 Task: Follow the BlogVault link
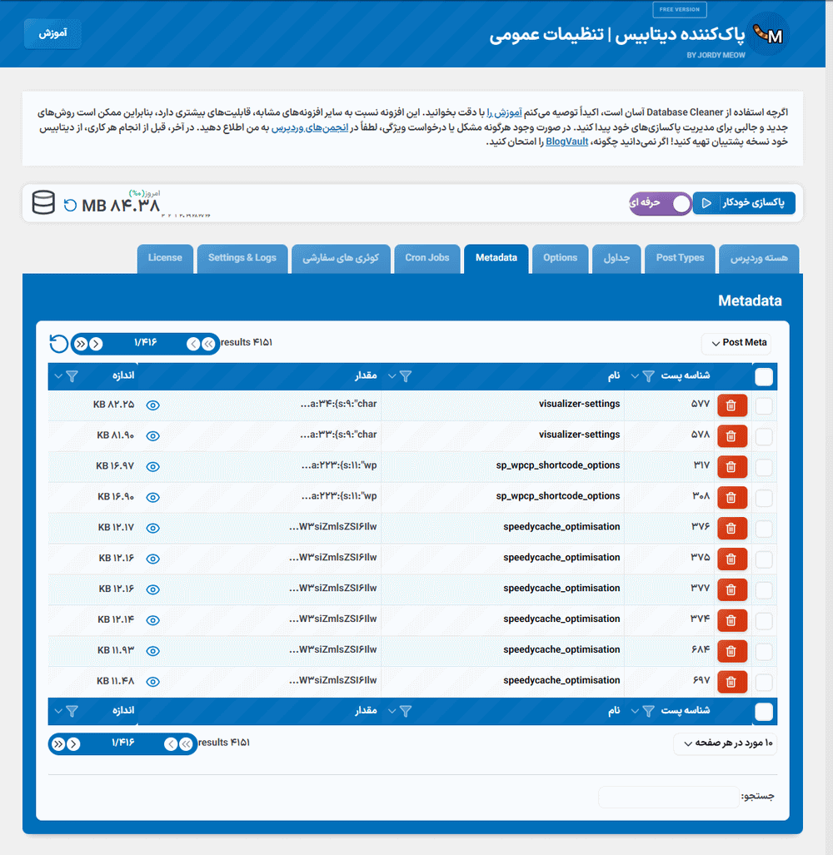566,142
